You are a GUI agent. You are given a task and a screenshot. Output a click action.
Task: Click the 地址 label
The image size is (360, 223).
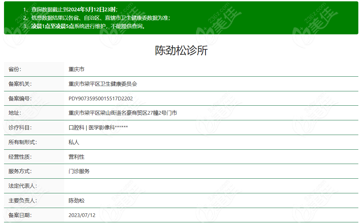(x=15, y=113)
